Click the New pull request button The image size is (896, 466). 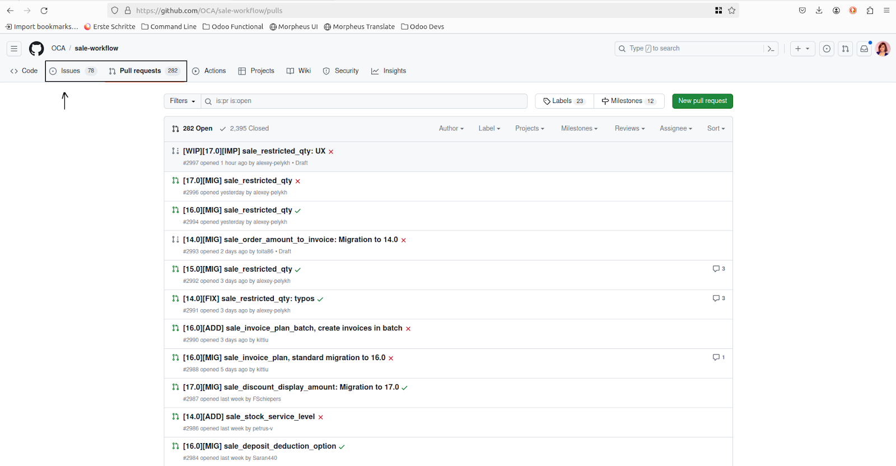pos(702,101)
